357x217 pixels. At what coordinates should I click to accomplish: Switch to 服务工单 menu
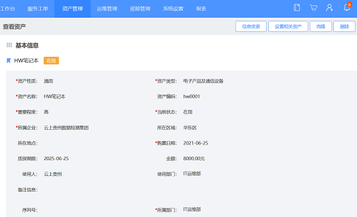(x=38, y=9)
